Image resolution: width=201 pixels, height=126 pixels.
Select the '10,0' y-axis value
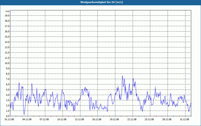[7, 63]
